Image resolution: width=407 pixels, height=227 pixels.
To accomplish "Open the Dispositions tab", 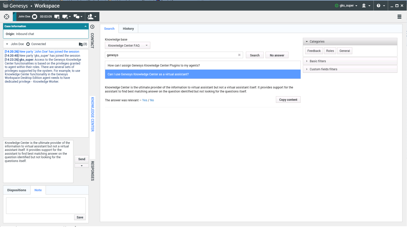I will click(x=17, y=190).
